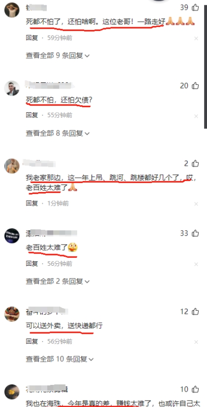
Task: Reply to the 还怕欠债 comment
Action: (x=31, y=115)
